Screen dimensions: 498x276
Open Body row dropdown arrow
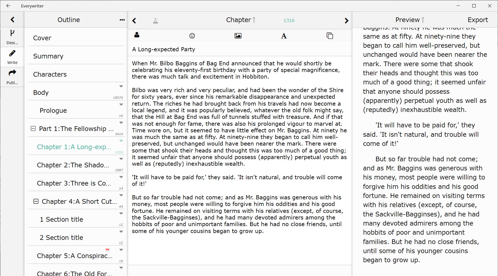(x=121, y=87)
